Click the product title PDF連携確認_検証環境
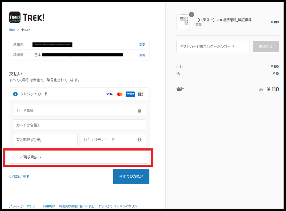Screen dimensions: 286x211 click(x=224, y=20)
